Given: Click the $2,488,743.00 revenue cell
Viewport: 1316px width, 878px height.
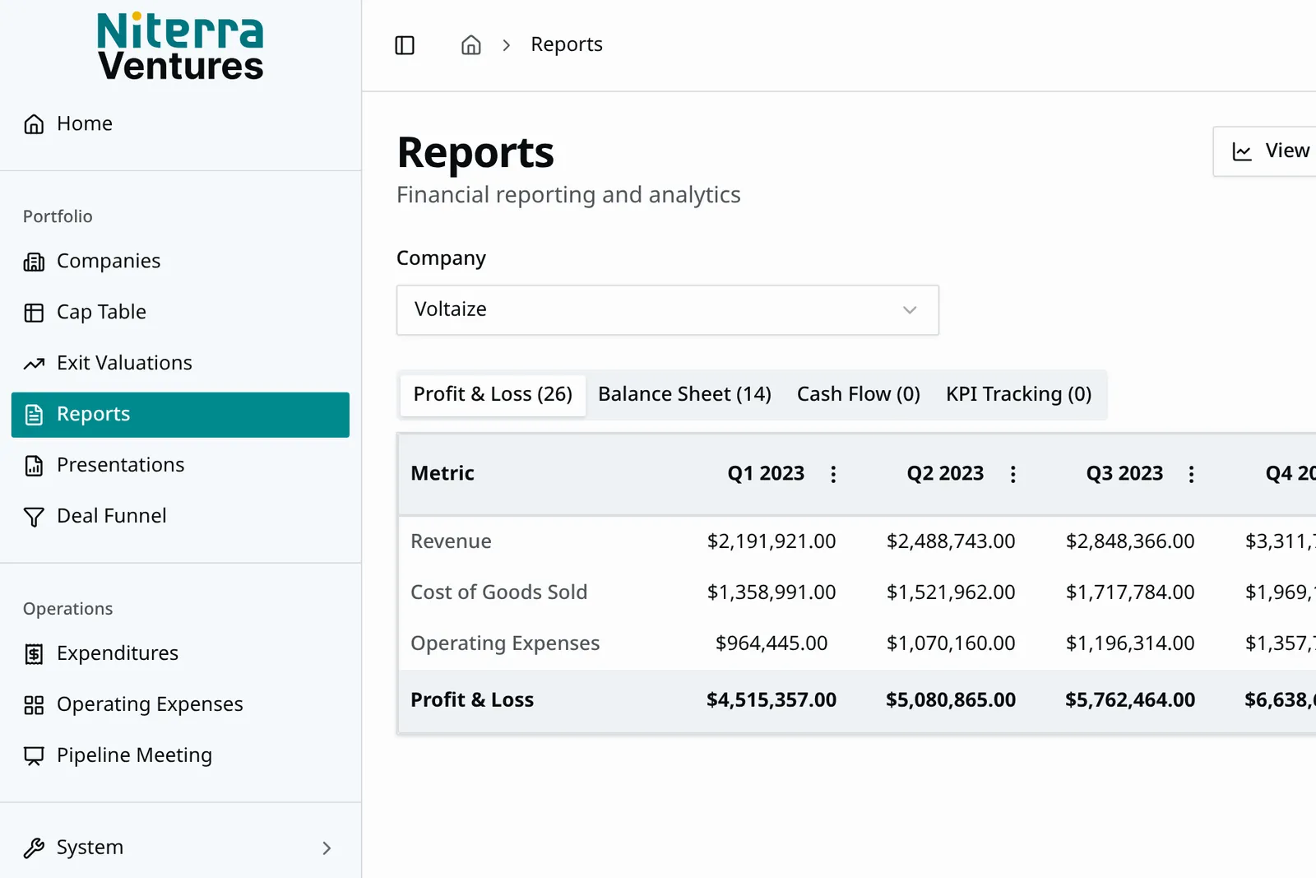Looking at the screenshot, I should [x=951, y=541].
